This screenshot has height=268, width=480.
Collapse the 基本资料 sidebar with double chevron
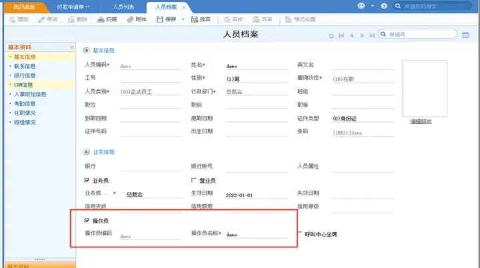[x=72, y=47]
